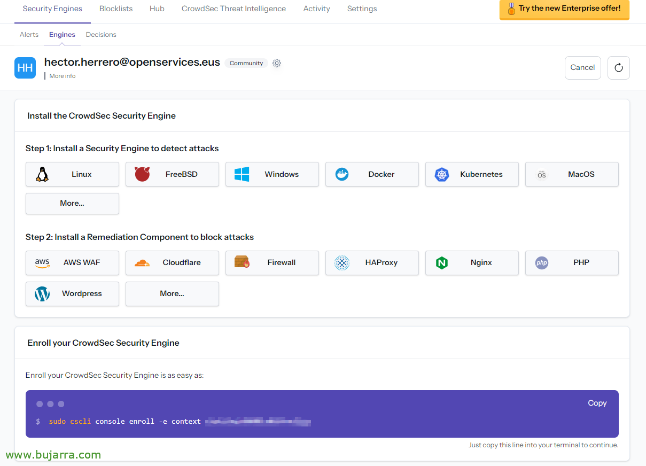The width and height of the screenshot is (646, 466).
Task: Switch to the Alerts sub-tab
Action: pos(29,34)
